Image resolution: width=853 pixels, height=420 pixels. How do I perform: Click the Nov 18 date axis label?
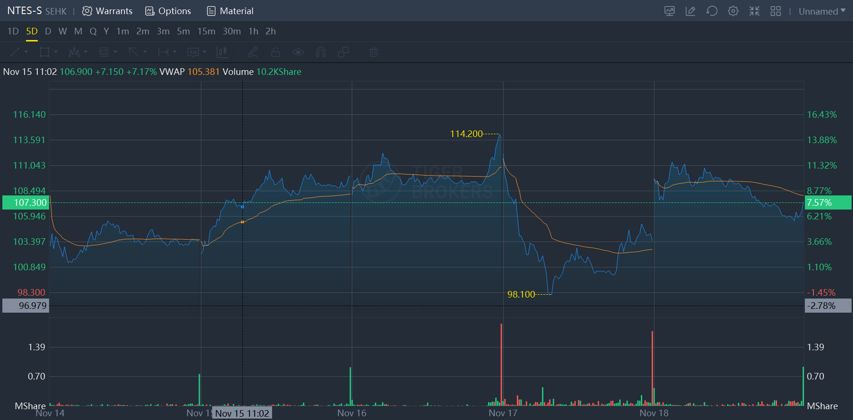coord(654,413)
